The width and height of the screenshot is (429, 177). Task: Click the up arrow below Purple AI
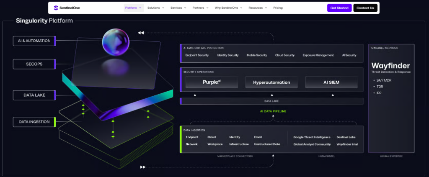click(195, 95)
